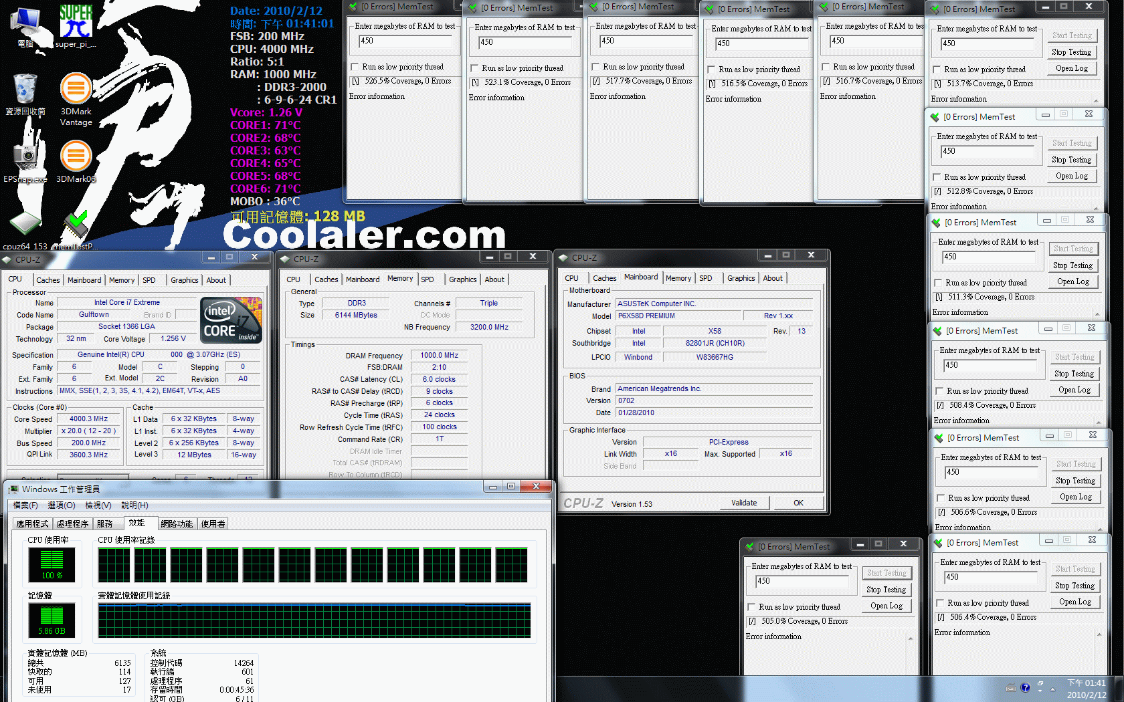This screenshot has width=1124, height=702.
Task: Click Stop Testing in the 505.0% coverage MemTest
Action: point(886,590)
